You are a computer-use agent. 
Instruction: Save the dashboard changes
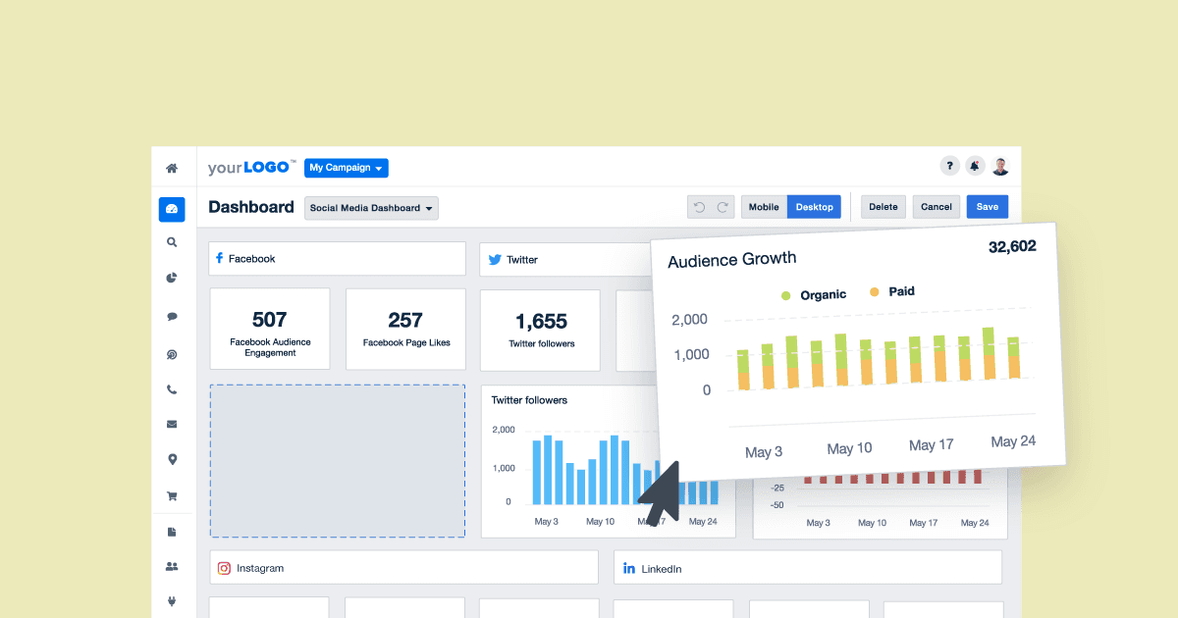pyautogui.click(x=987, y=207)
